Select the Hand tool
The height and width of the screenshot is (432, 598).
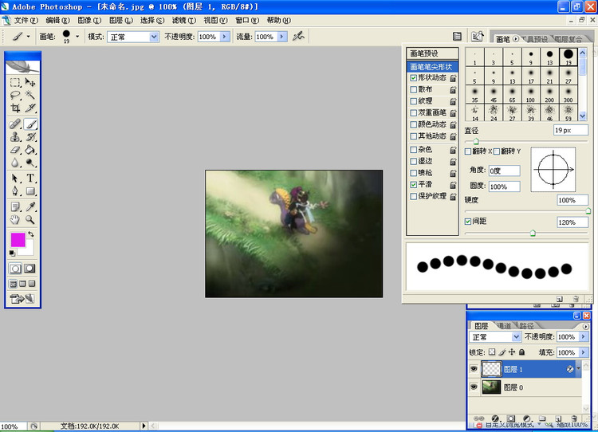[15, 220]
